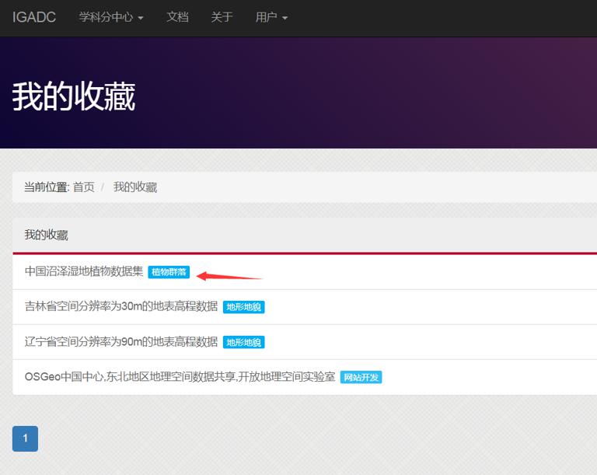
Task: Click 我的收藏 in the breadcrumb trail
Action: tap(135, 187)
